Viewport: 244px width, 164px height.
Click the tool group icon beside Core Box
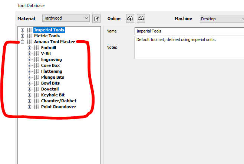click(x=36, y=66)
